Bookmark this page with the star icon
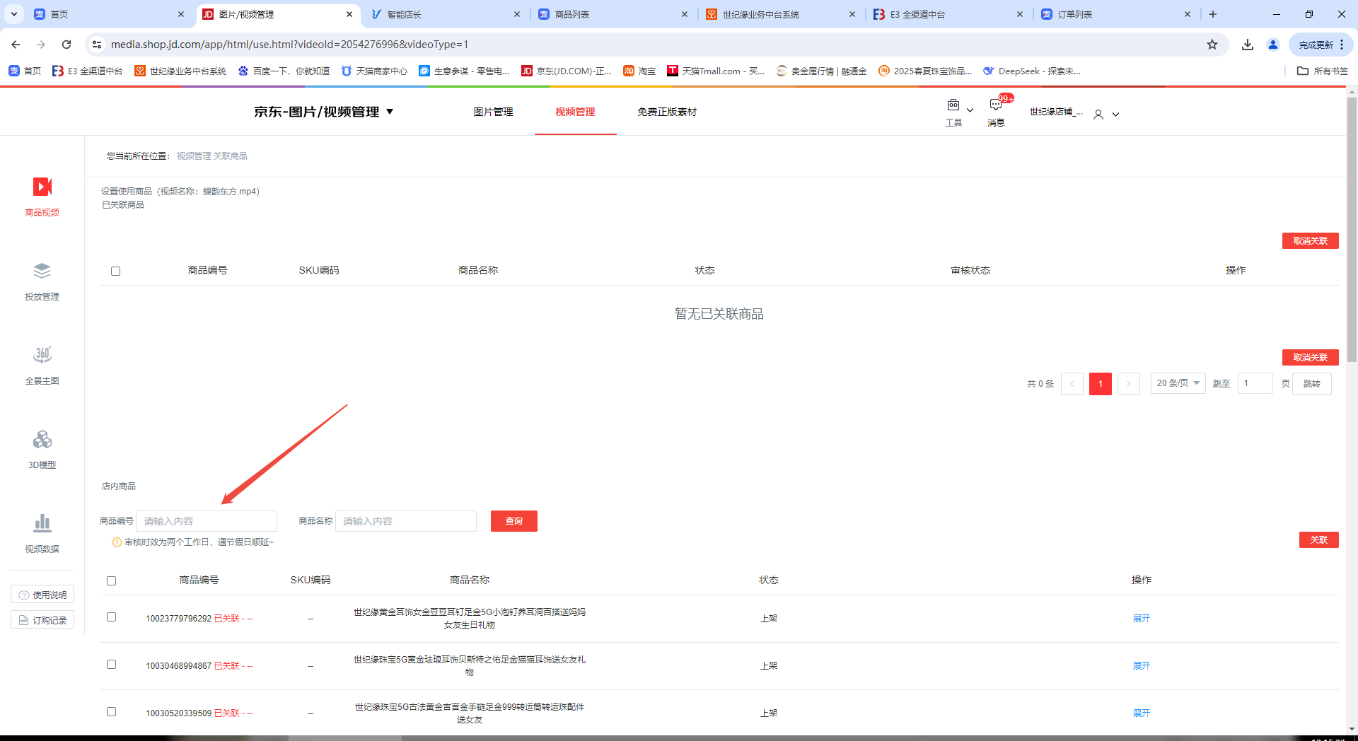 (x=1212, y=45)
